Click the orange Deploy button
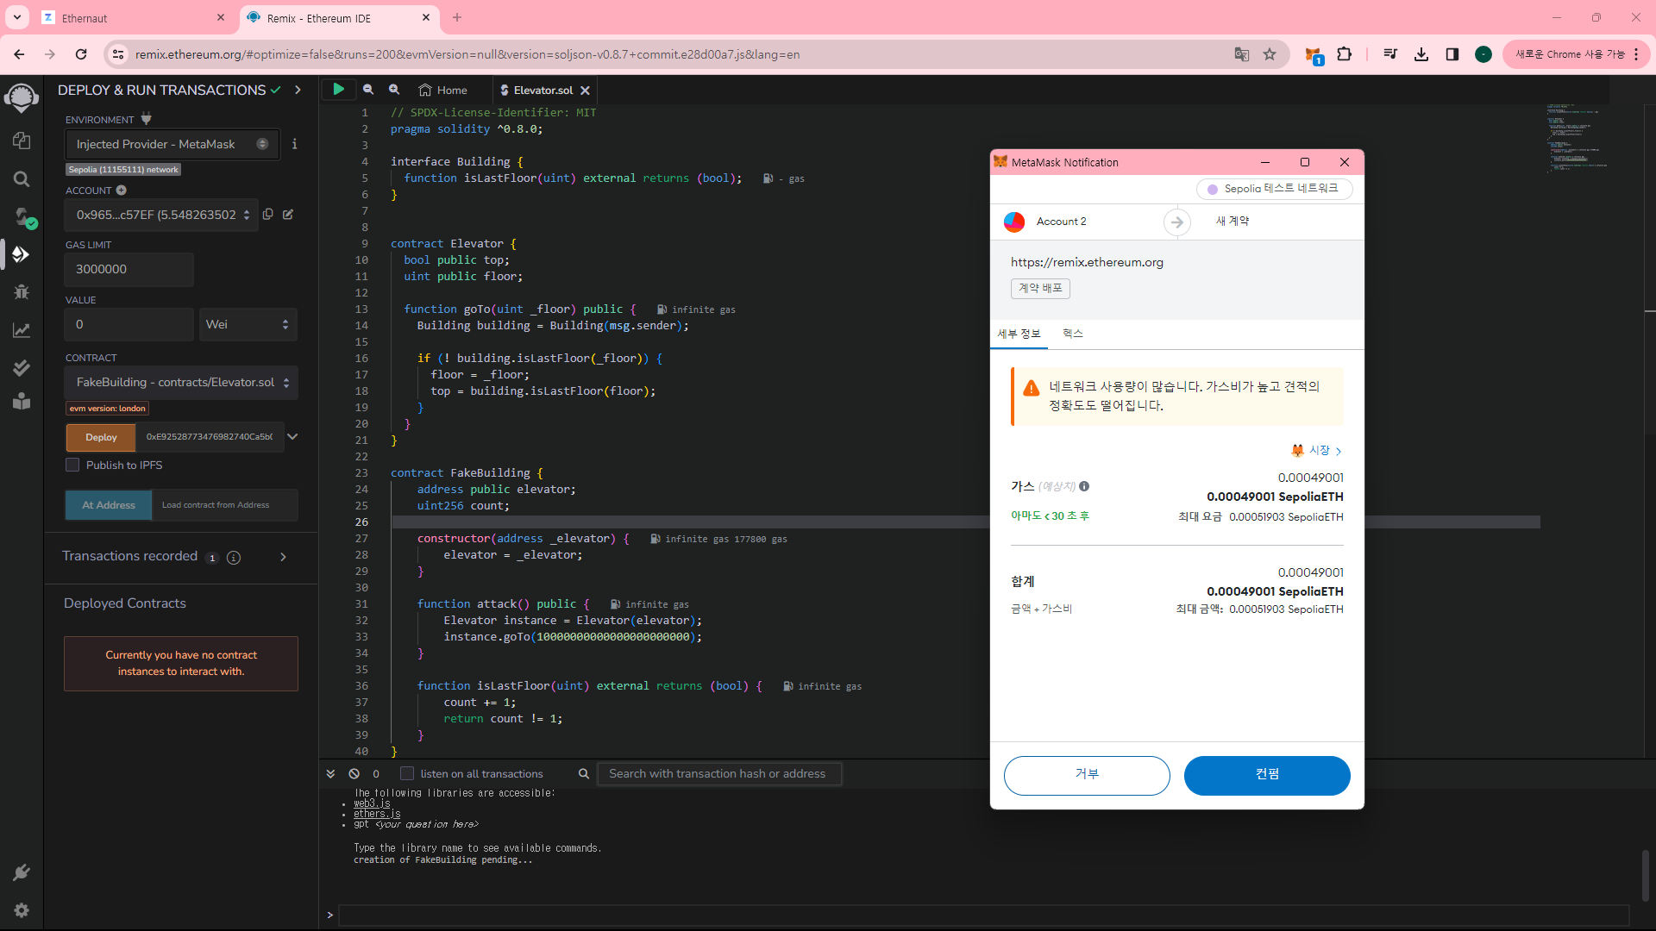This screenshot has width=1656, height=931. 101,437
